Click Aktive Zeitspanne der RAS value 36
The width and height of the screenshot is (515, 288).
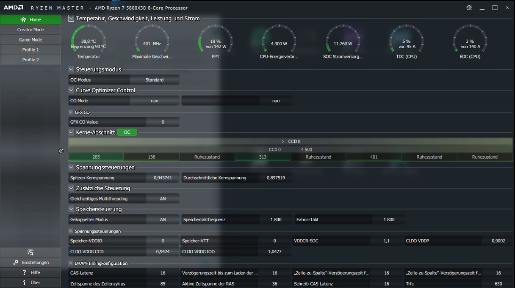pos(274,284)
